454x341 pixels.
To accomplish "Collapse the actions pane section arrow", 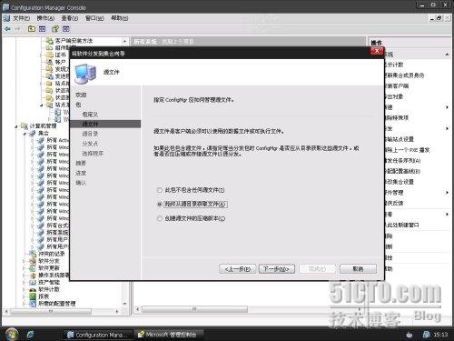I will point(447,55).
